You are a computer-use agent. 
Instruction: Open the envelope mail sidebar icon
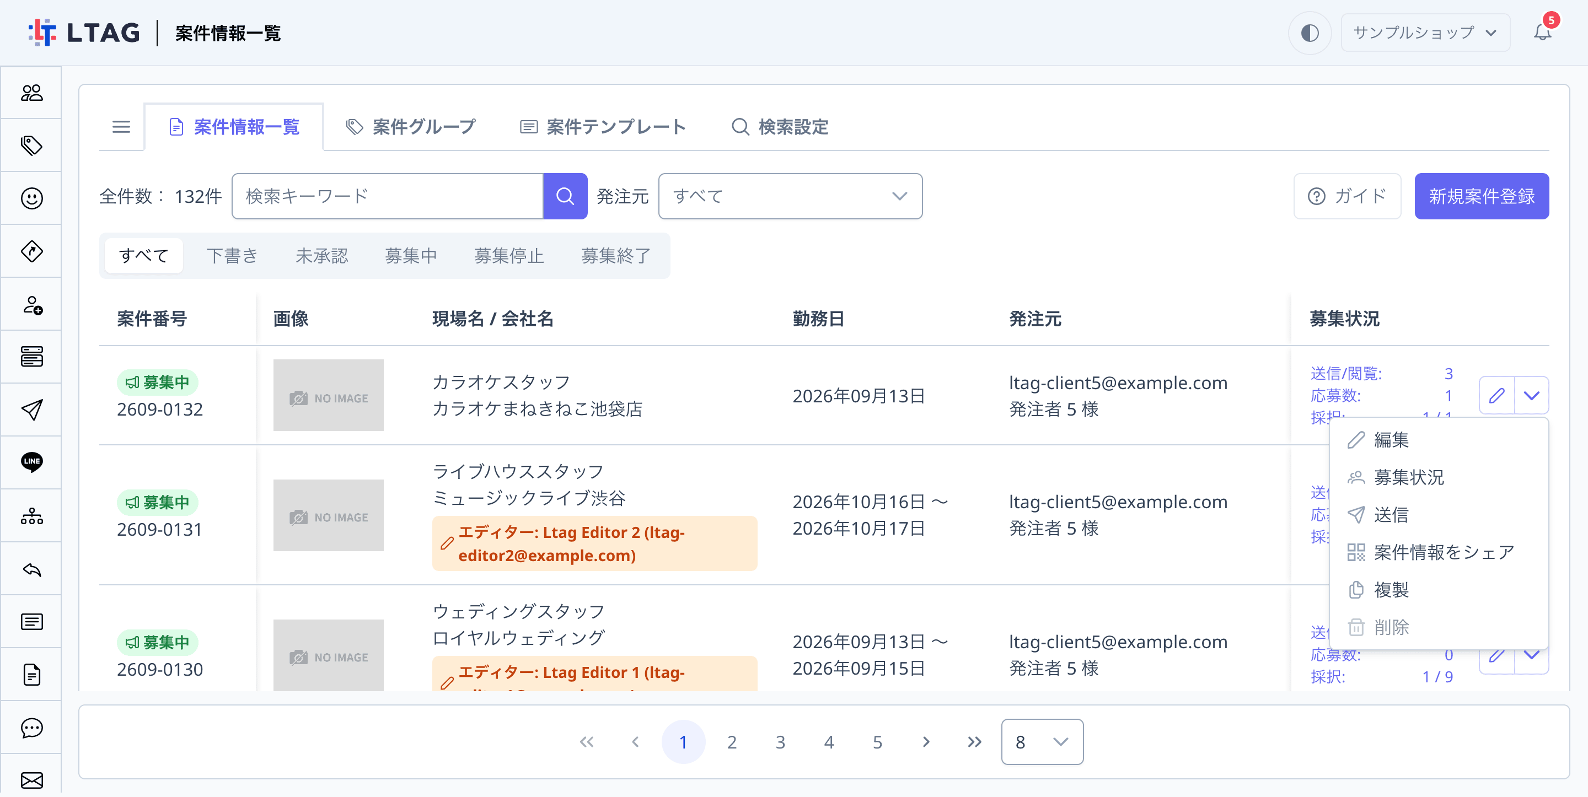pyautogui.click(x=31, y=780)
